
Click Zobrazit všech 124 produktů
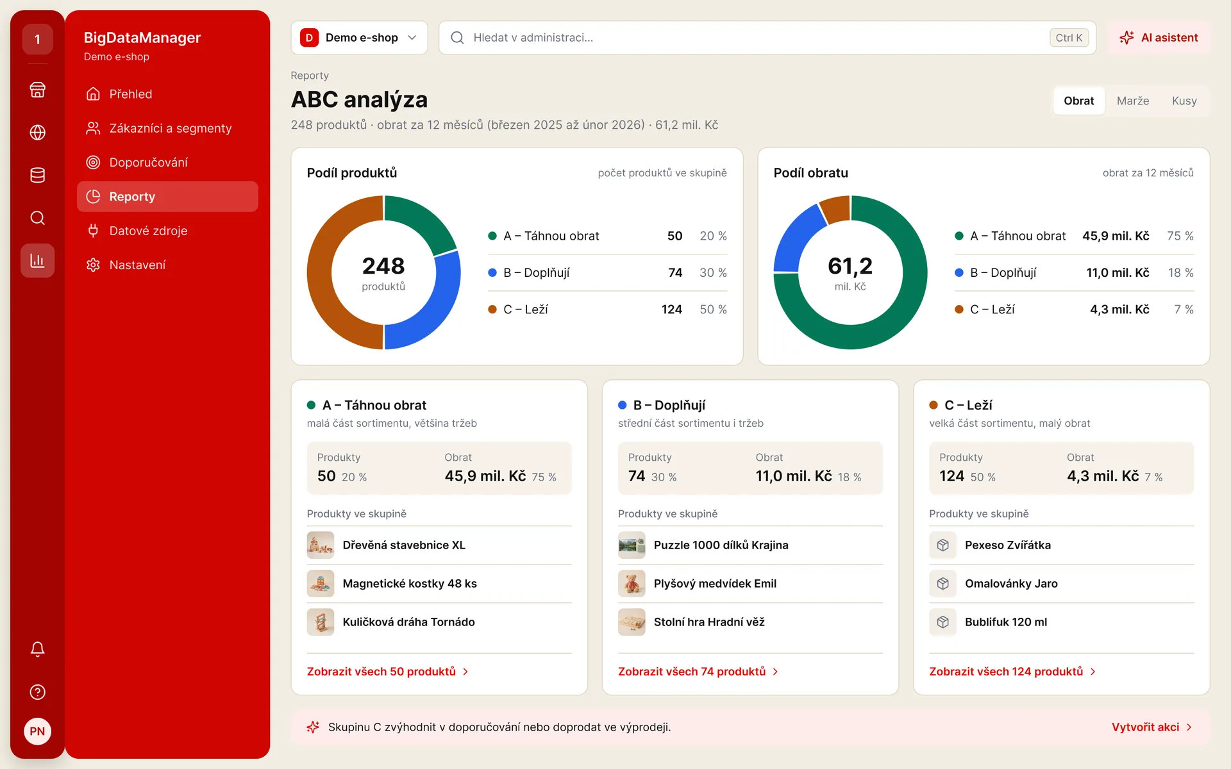[x=1013, y=672]
